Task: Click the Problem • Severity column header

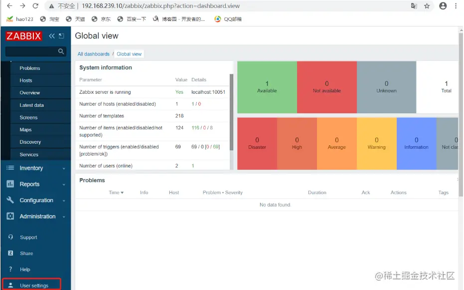Action: point(222,193)
